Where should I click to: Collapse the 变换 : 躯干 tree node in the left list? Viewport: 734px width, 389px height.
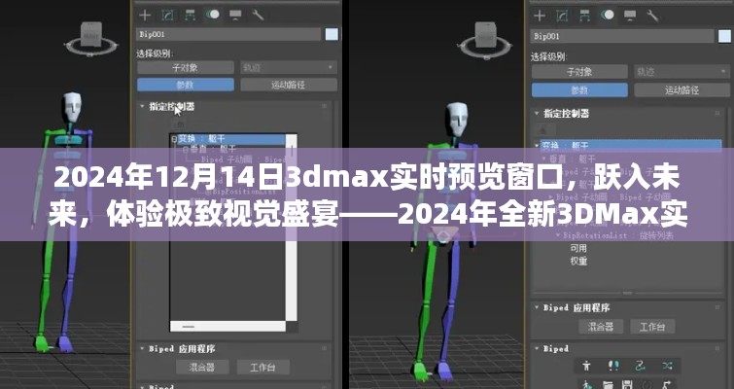pos(174,139)
